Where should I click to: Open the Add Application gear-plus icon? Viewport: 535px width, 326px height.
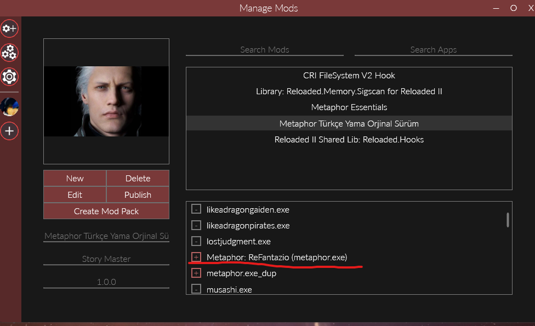click(9, 28)
